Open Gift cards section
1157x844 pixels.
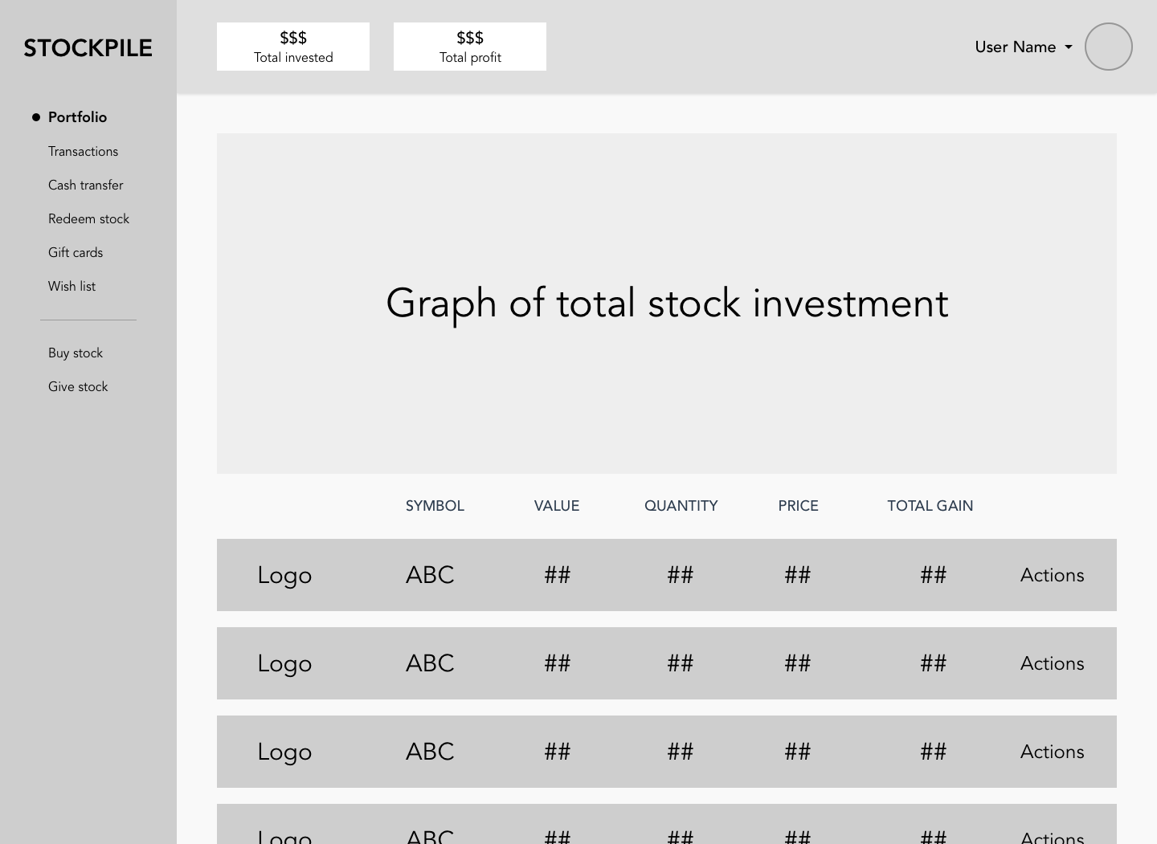tap(76, 253)
